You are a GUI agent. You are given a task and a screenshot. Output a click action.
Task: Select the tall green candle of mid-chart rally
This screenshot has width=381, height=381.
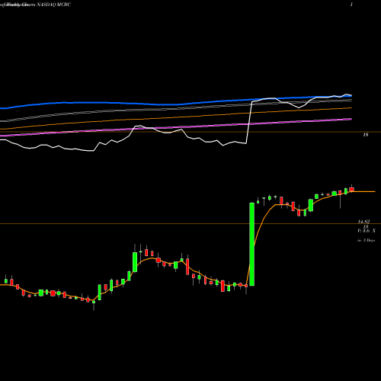pos(135,261)
